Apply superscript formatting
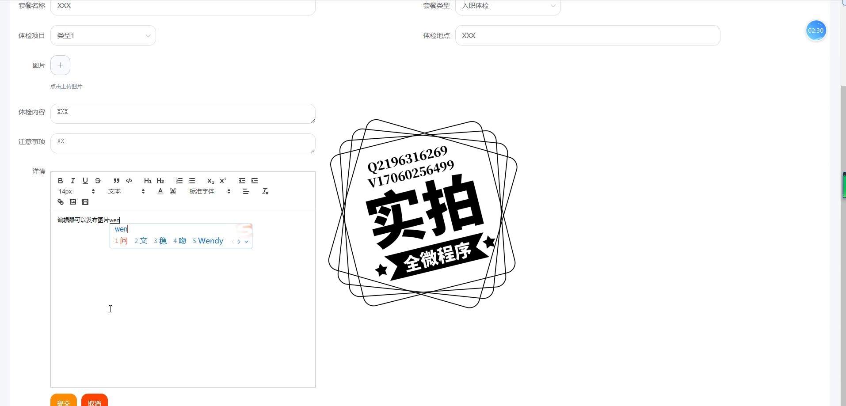This screenshot has height=406, width=846. [x=223, y=181]
